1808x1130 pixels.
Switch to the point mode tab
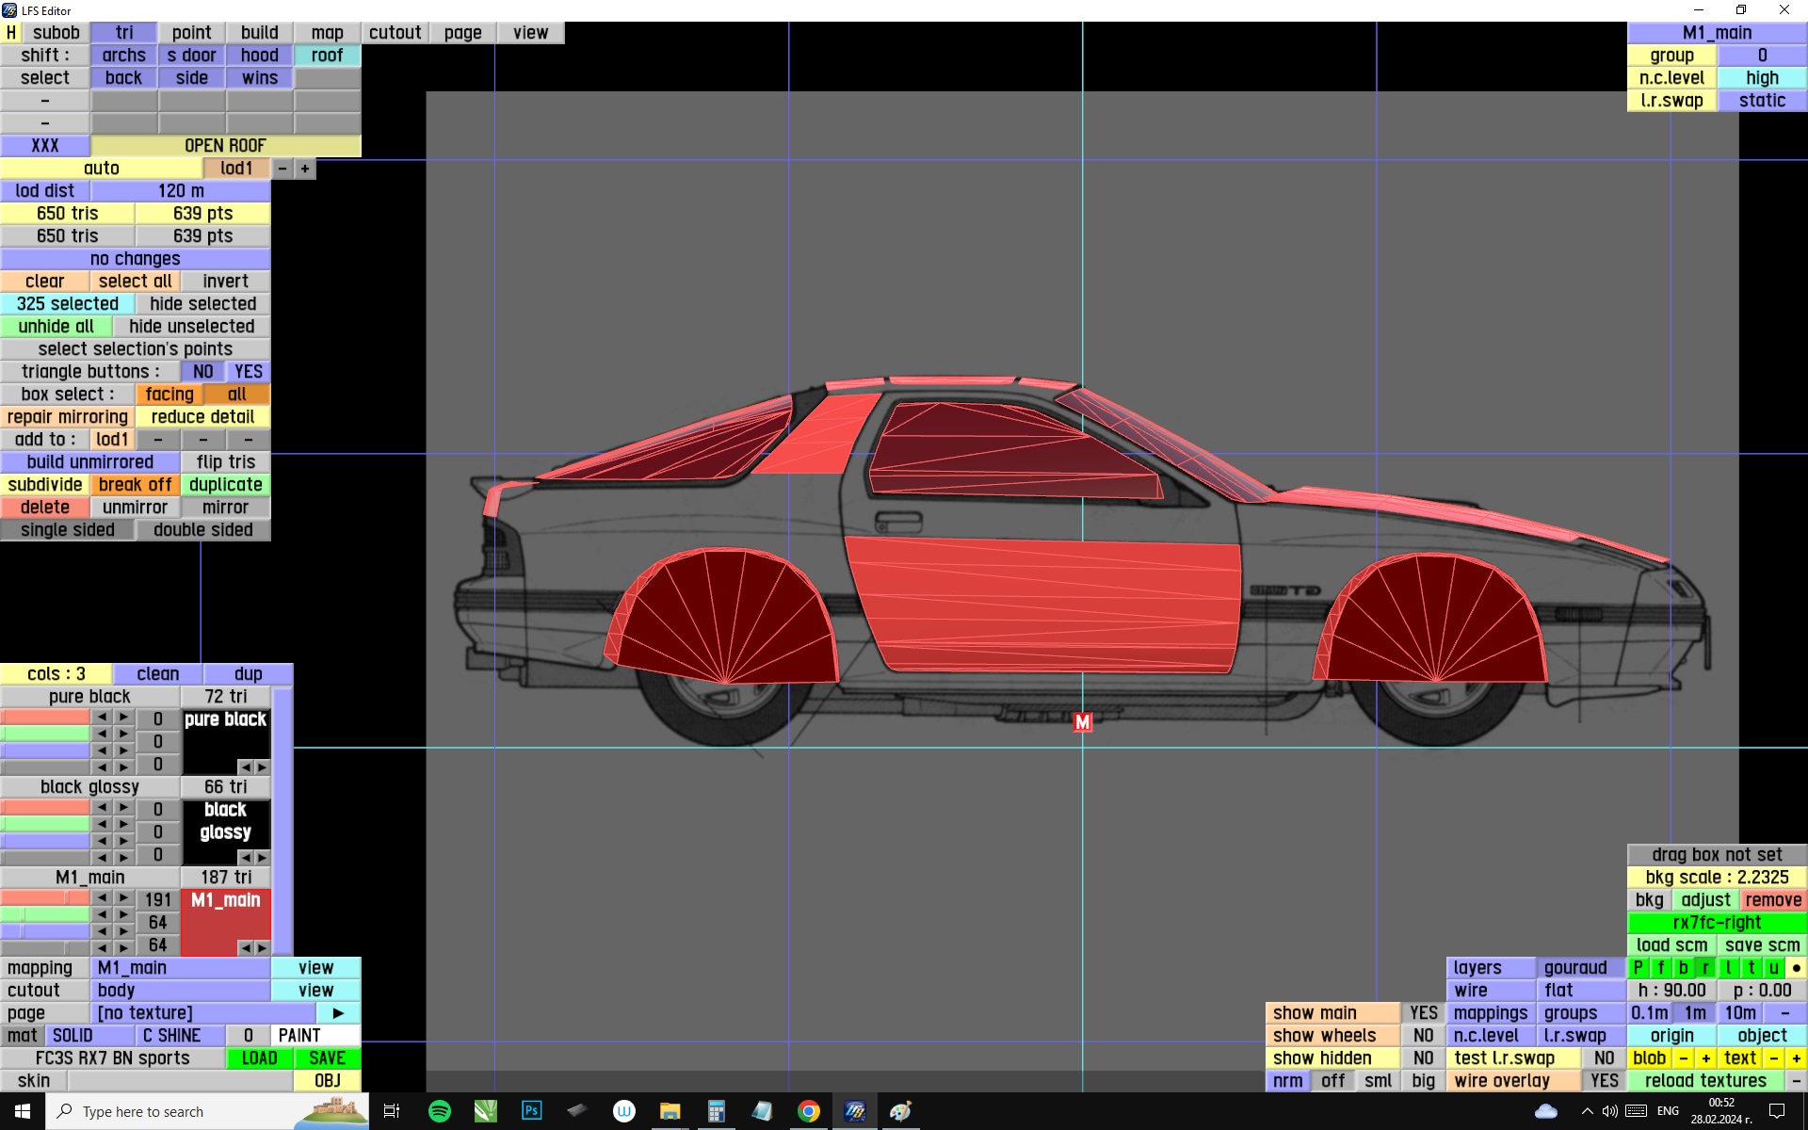(192, 33)
